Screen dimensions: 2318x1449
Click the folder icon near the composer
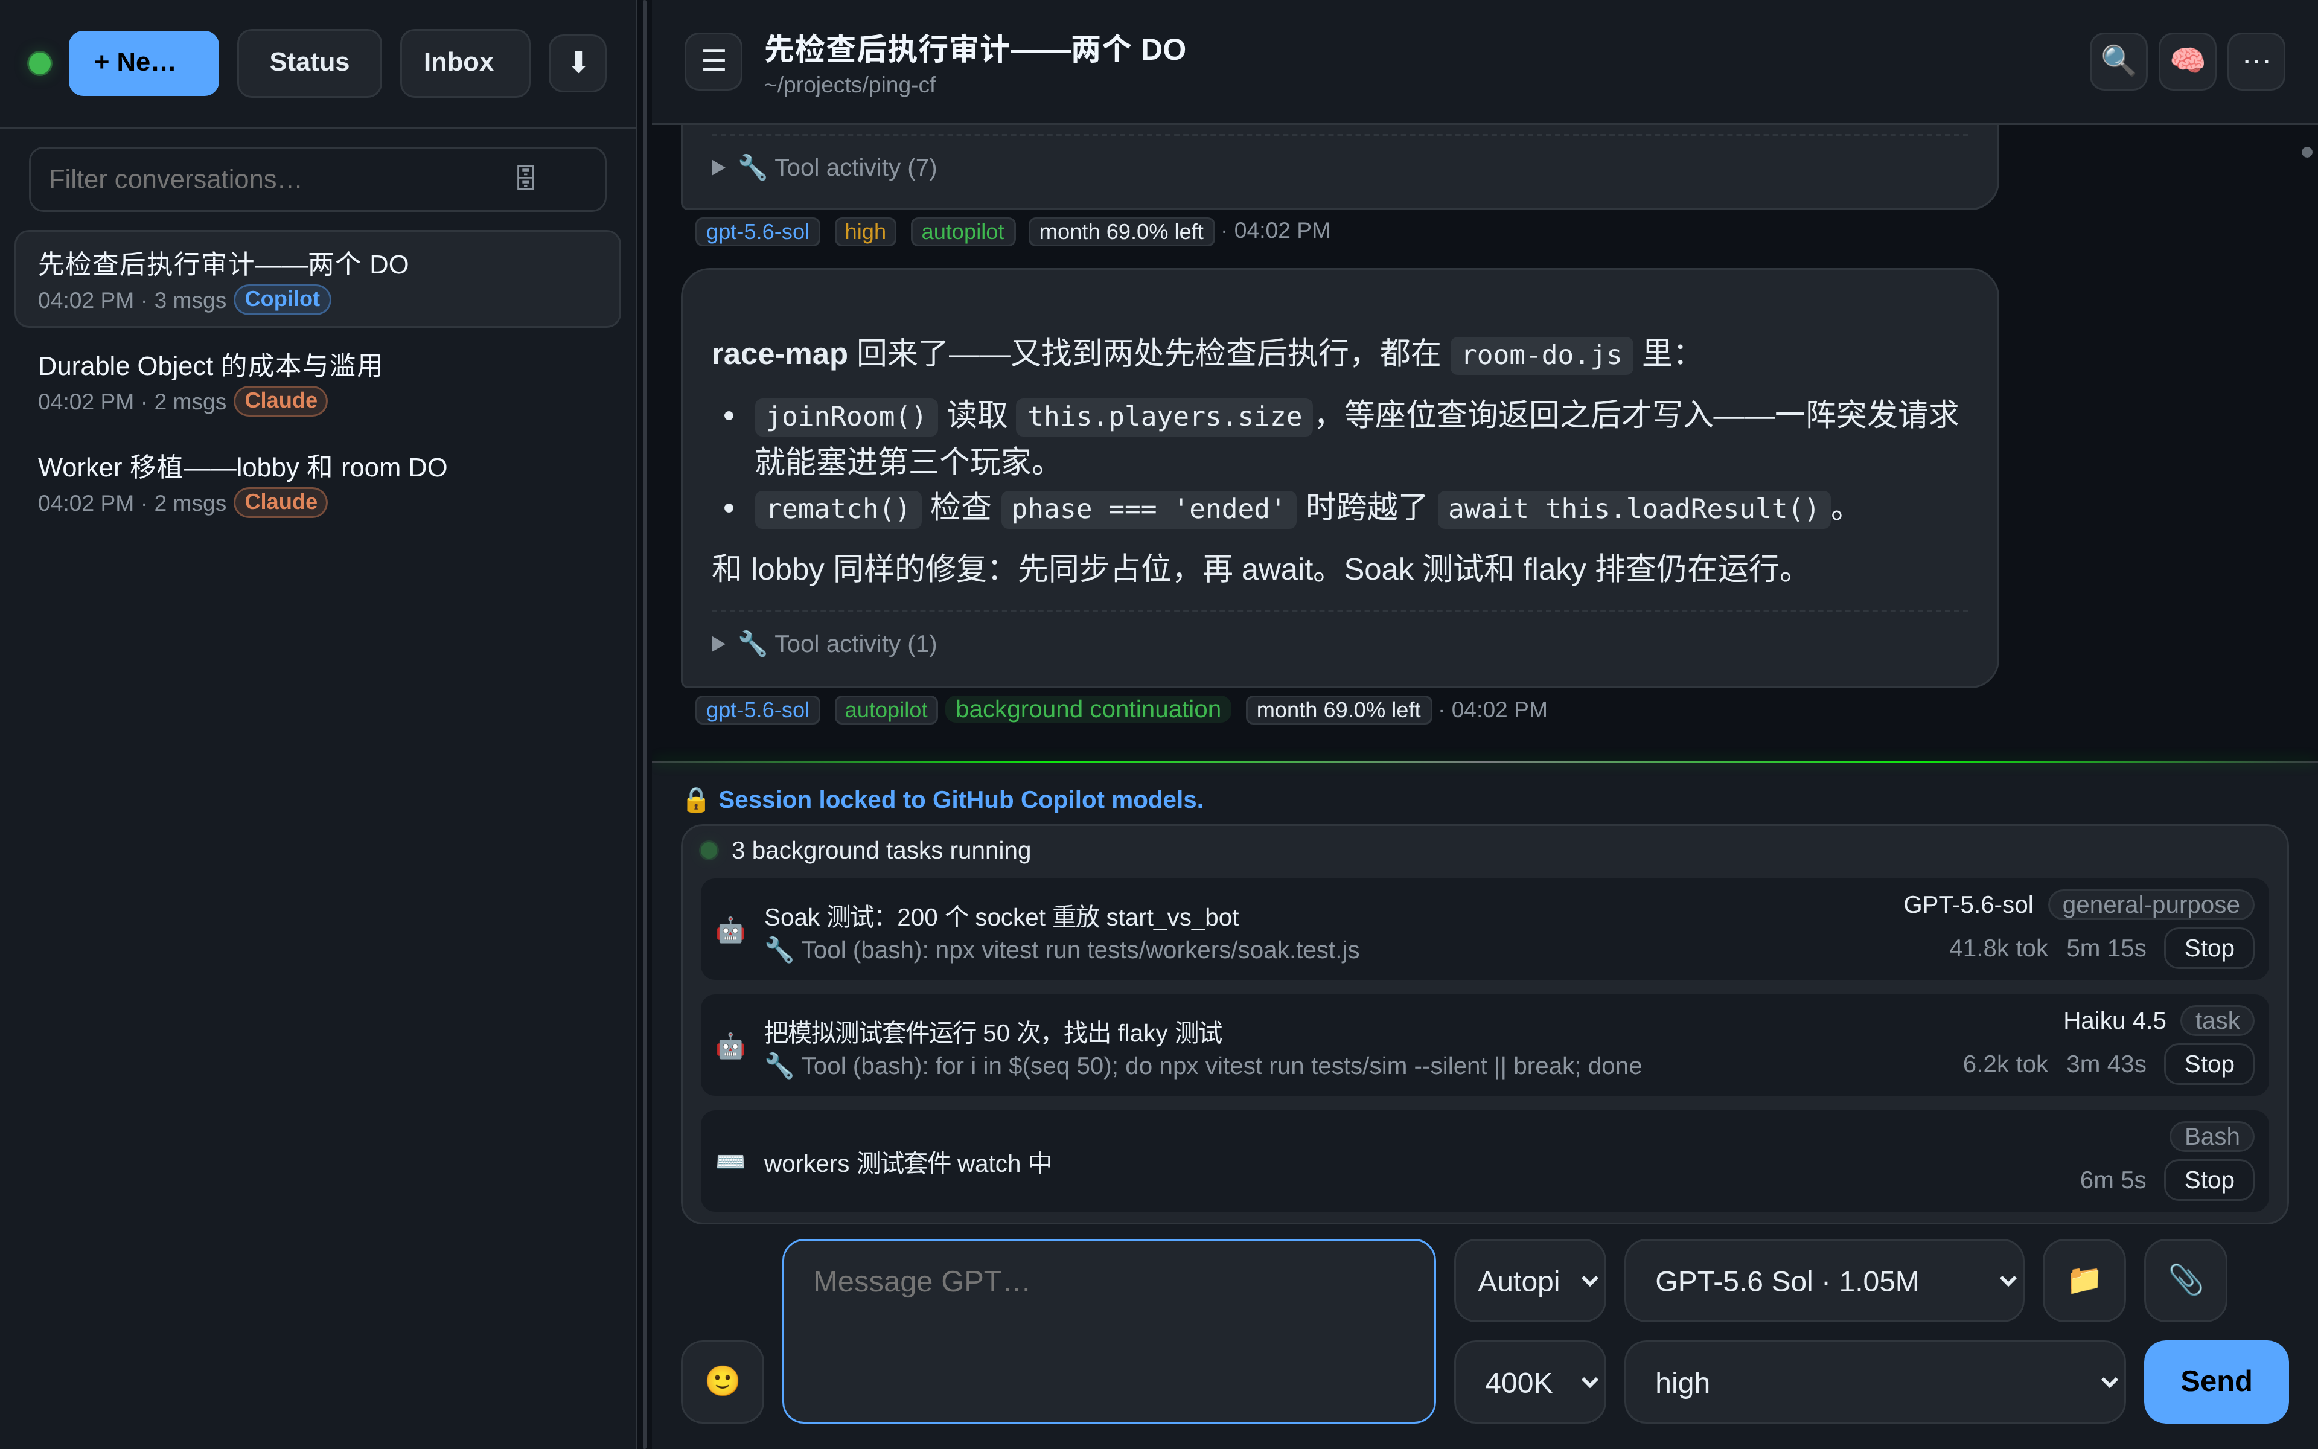(2084, 1281)
